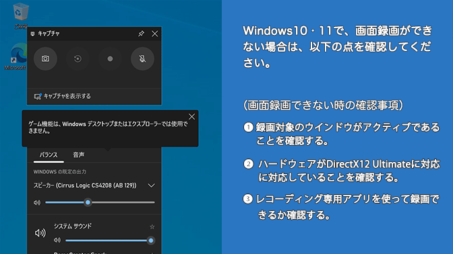453x254 pixels.
Task: Click the 画面録画できない時の確認事項 heading
Action: tap(323, 105)
